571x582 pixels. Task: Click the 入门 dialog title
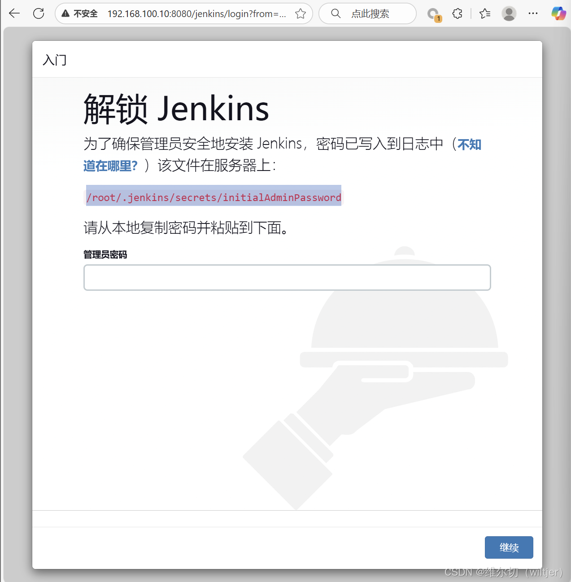point(55,60)
